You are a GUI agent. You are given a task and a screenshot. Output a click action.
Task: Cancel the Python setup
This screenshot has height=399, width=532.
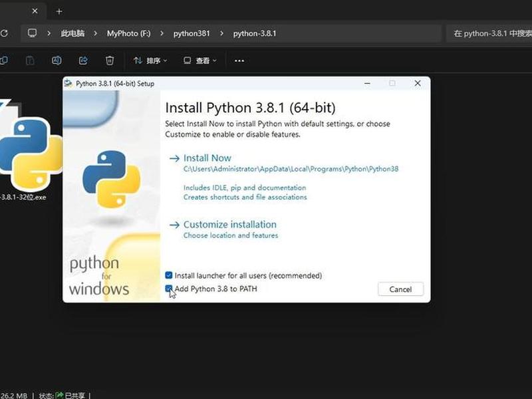400,289
